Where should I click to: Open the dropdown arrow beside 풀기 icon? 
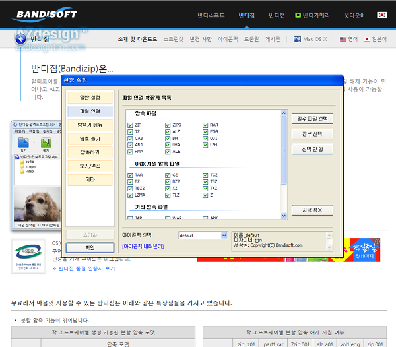point(57,142)
